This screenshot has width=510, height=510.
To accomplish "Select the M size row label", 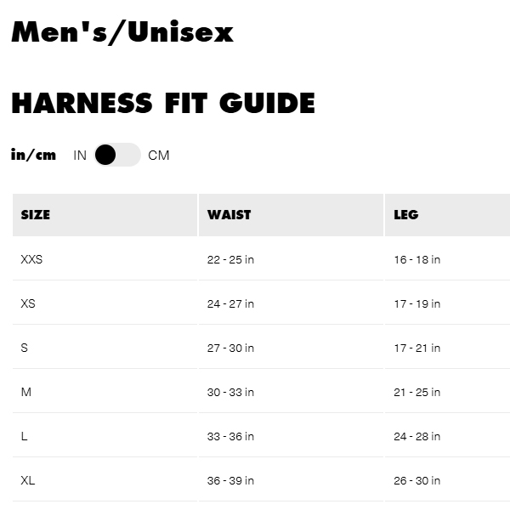I will 25,392.
